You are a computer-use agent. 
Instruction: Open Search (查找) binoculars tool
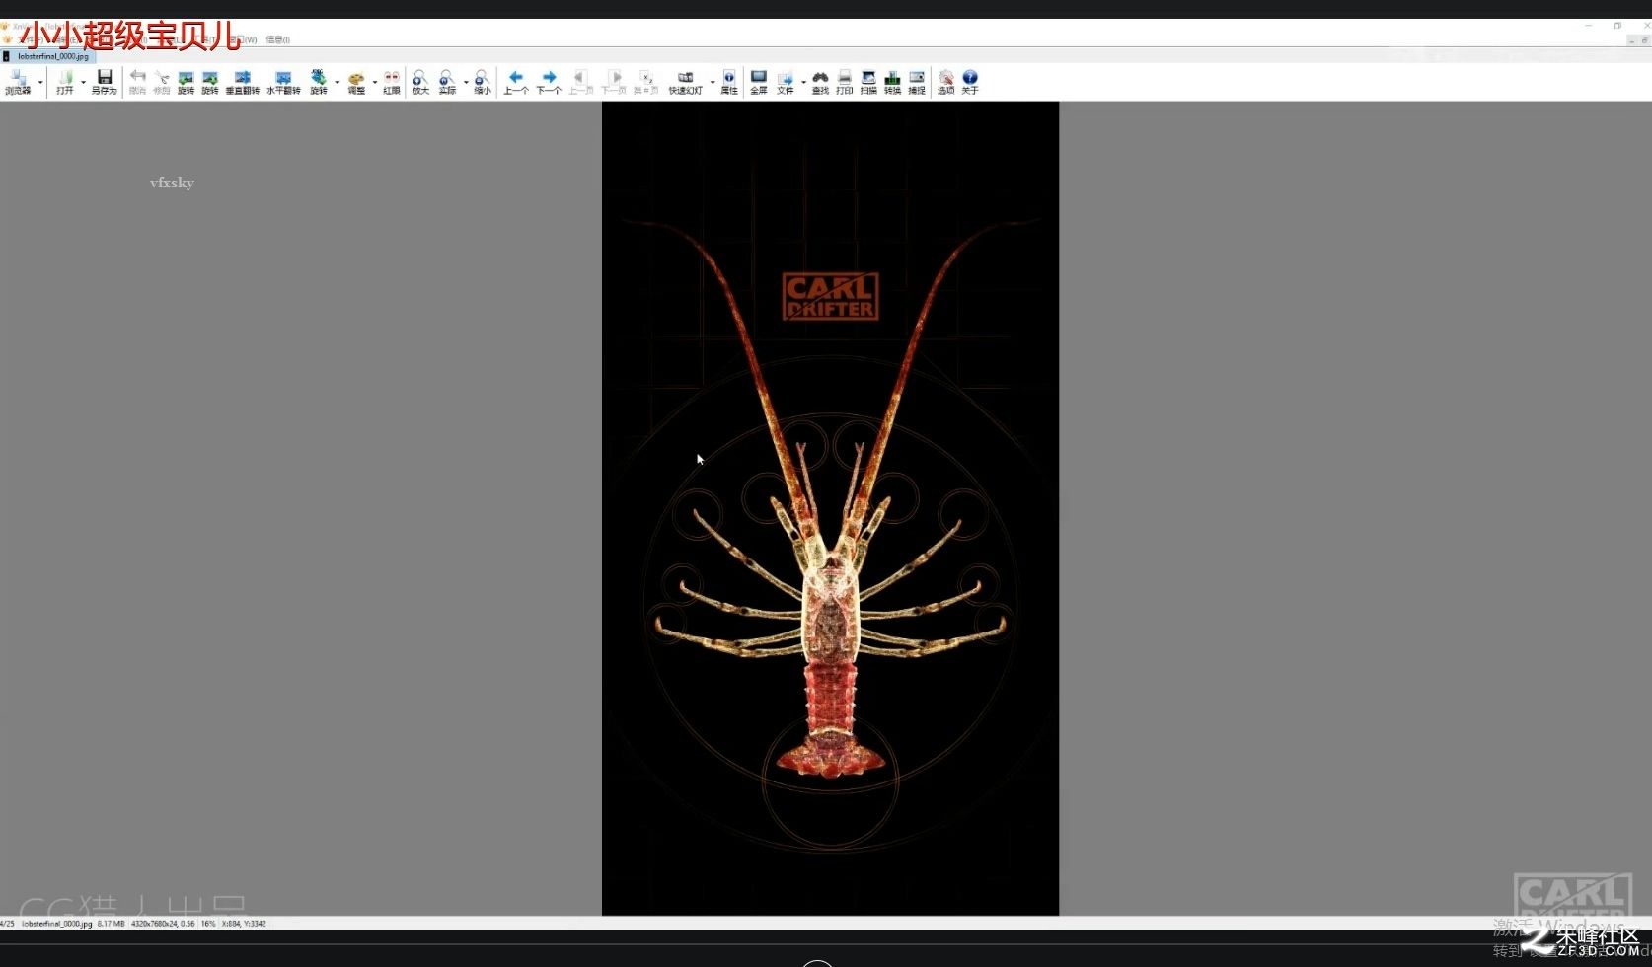click(x=820, y=82)
